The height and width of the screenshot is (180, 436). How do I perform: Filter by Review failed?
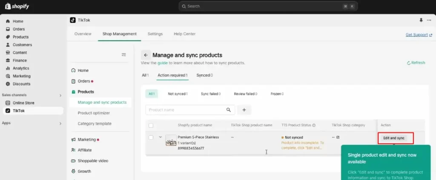(x=246, y=94)
